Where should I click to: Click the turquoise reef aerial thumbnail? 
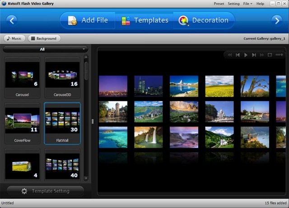click(113, 137)
